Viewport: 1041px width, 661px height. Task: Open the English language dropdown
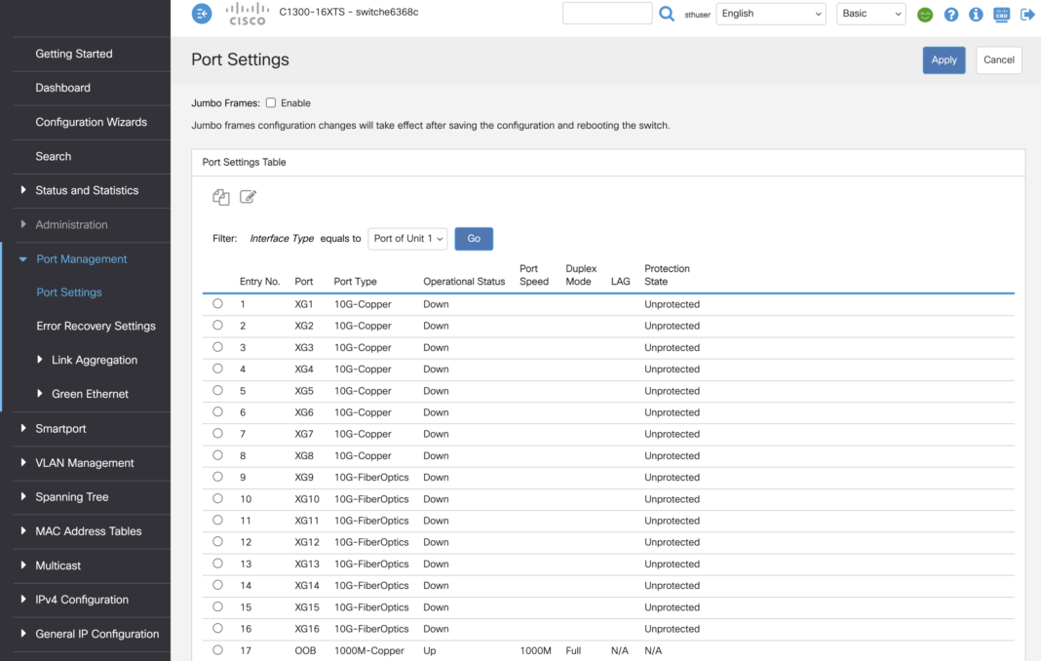[771, 14]
